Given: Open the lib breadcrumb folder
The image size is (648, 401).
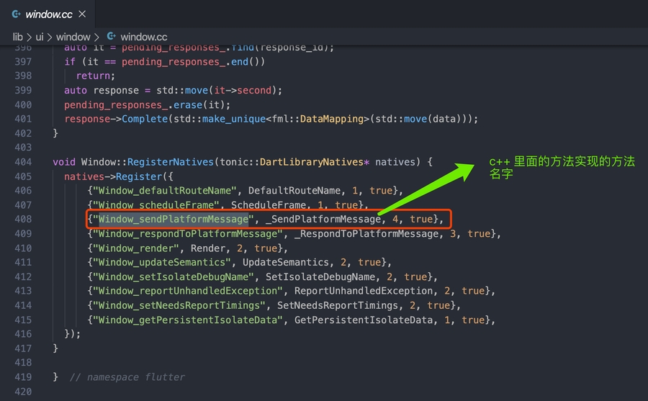Looking at the screenshot, I should [x=18, y=37].
